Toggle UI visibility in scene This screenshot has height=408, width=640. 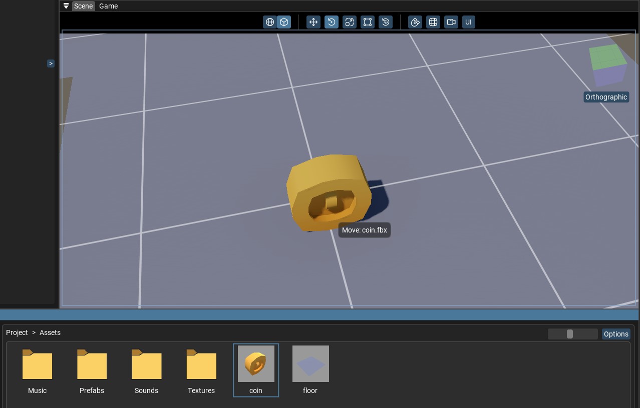(468, 22)
